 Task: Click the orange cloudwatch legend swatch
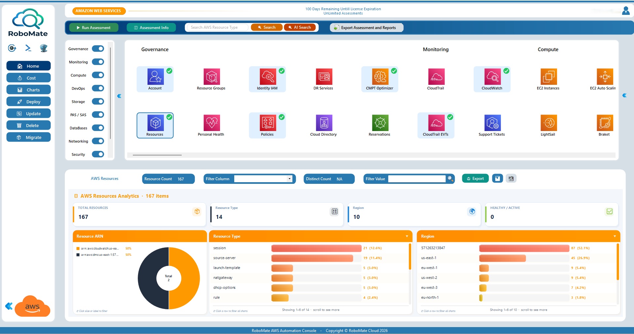tap(78, 249)
